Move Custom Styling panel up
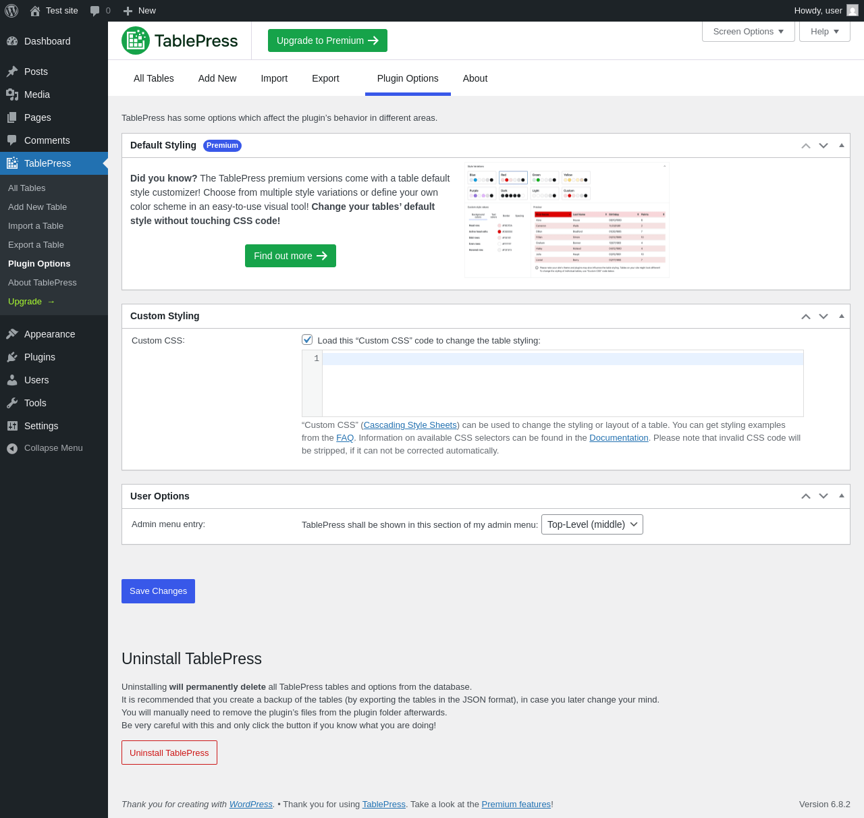 [x=806, y=317]
